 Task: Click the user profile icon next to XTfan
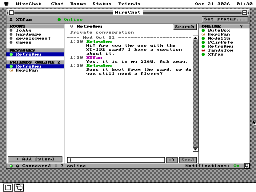(x=11, y=20)
